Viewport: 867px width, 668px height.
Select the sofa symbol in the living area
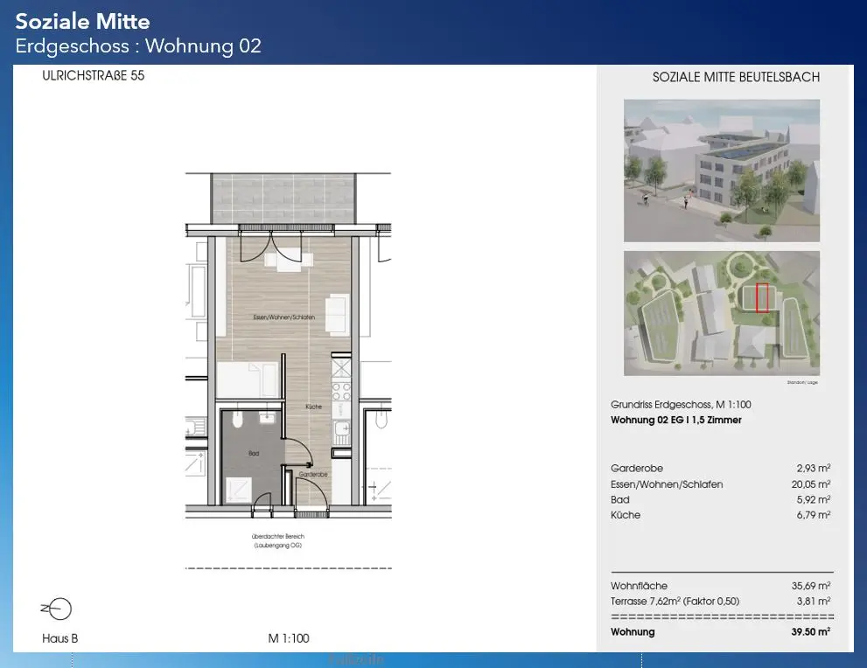click(336, 315)
